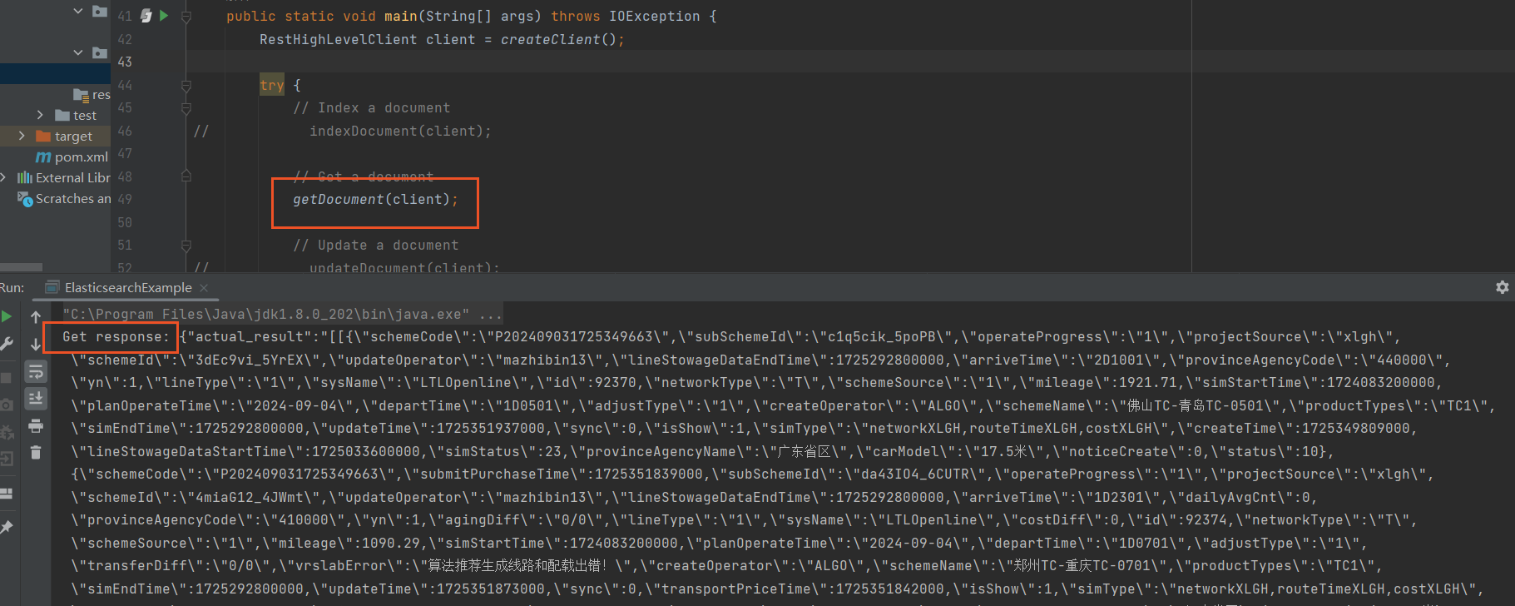This screenshot has height=606, width=1515.
Task: Click getDocument(client); on line 49
Action: tap(375, 199)
